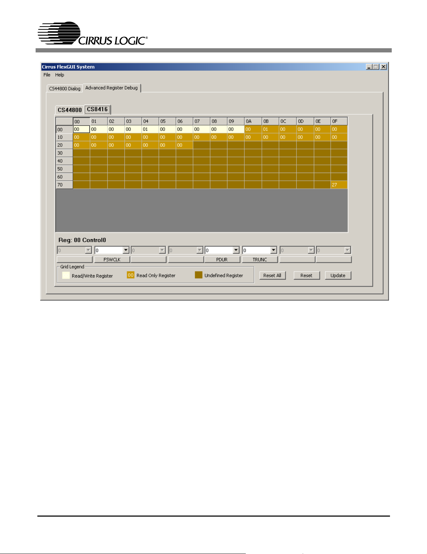
Task: Open the FSWCLK bit dropdown
Action: point(126,250)
